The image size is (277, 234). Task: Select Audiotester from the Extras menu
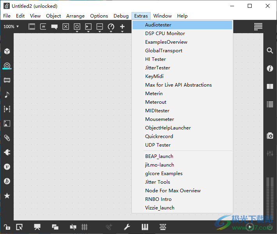(x=158, y=25)
